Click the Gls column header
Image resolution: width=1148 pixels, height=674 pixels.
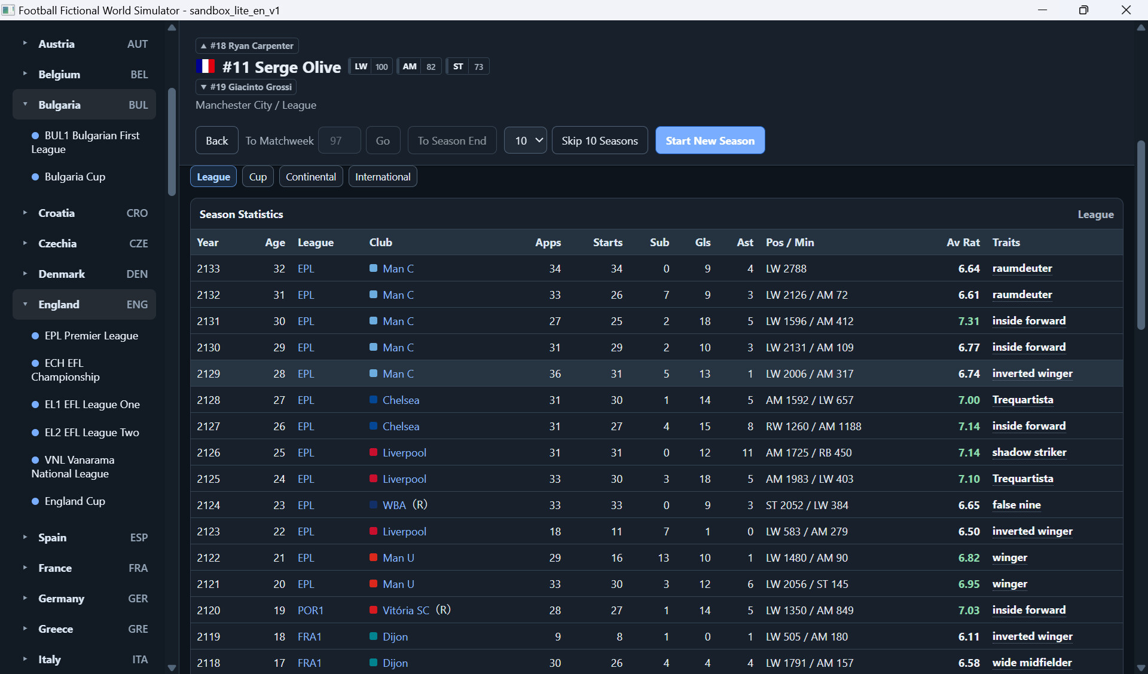point(703,242)
